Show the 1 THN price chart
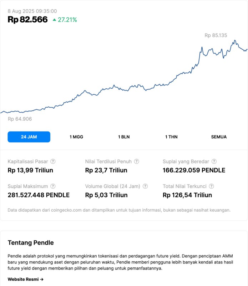 [171, 137]
